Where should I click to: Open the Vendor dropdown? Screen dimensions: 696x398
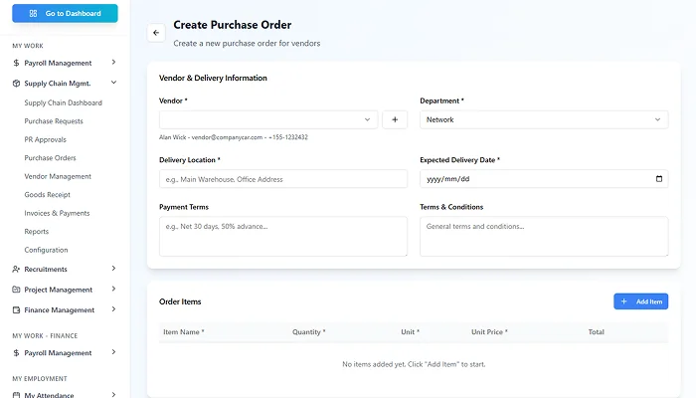(267, 119)
